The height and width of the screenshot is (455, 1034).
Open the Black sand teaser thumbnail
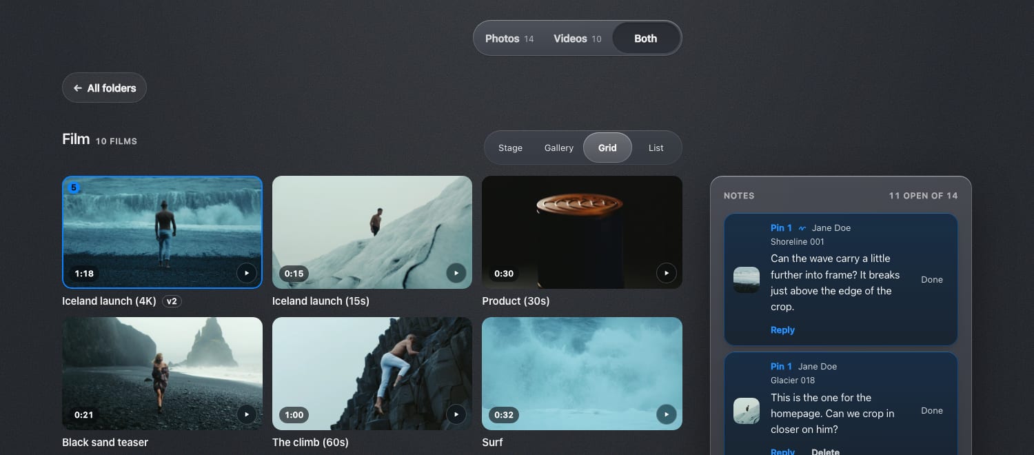click(x=162, y=374)
